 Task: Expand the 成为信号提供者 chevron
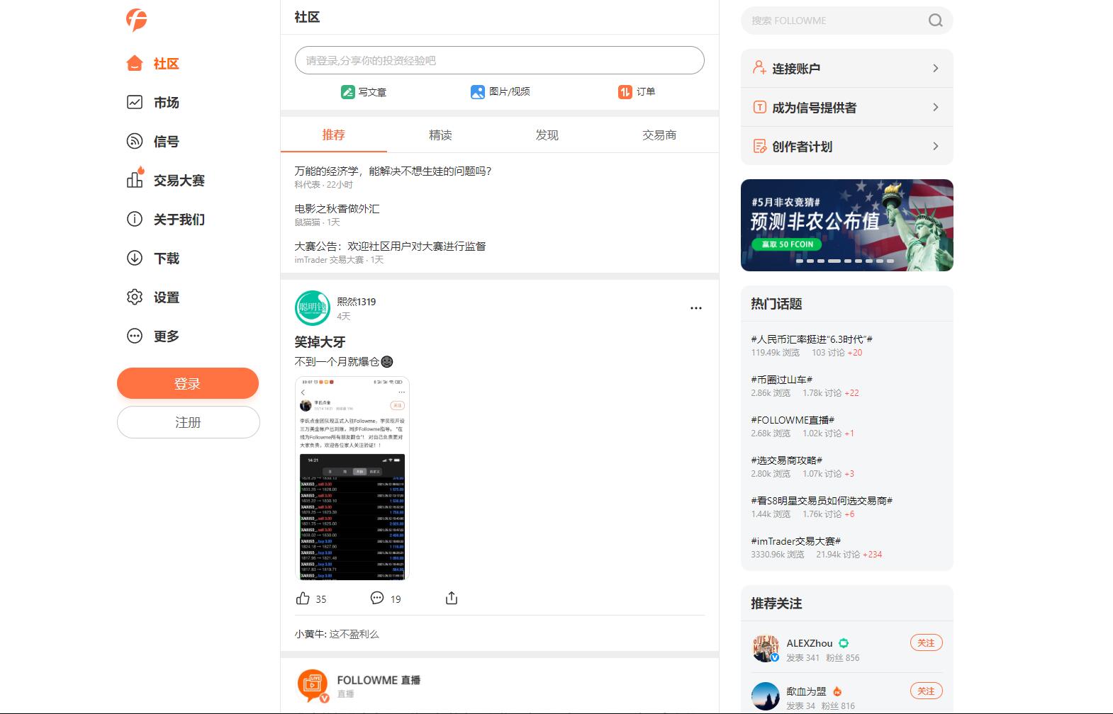click(x=936, y=107)
